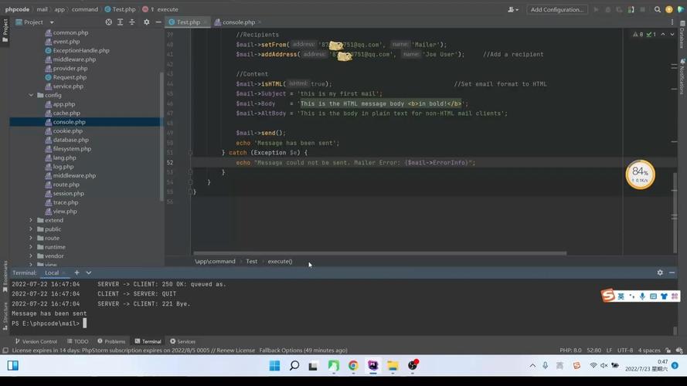Open database.php in the config folder

pos(70,140)
